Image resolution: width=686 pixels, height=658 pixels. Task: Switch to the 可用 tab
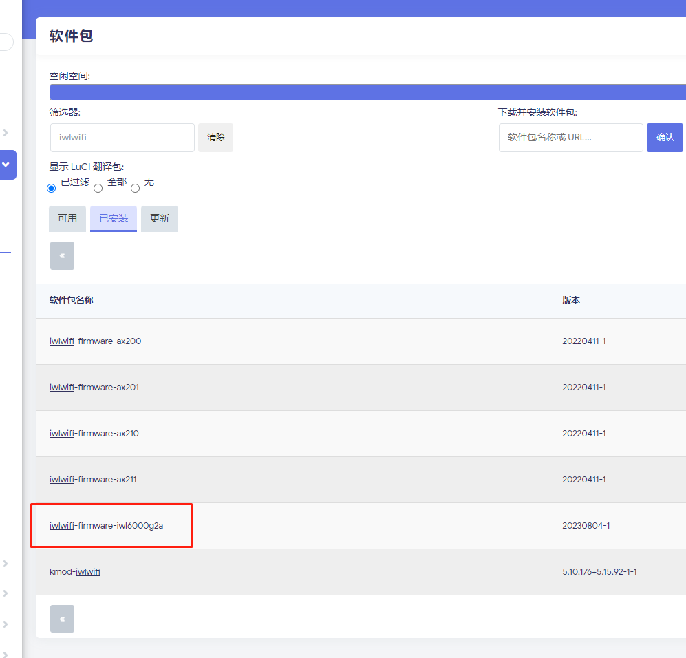[67, 218]
